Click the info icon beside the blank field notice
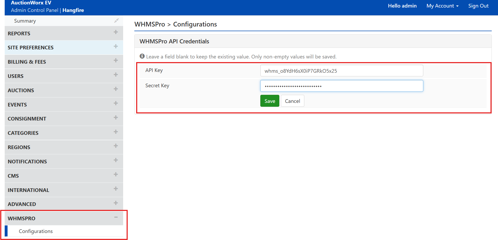 pyautogui.click(x=142, y=56)
